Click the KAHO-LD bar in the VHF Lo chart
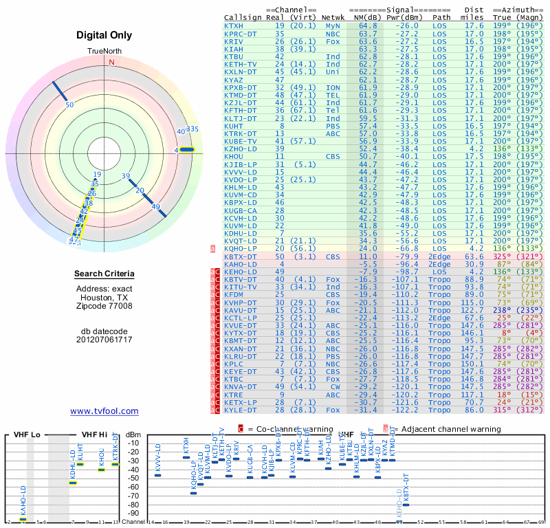550x528 pixels. (23, 519)
